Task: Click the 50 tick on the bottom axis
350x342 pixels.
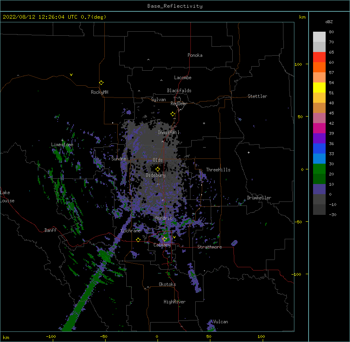Action: click(209, 336)
